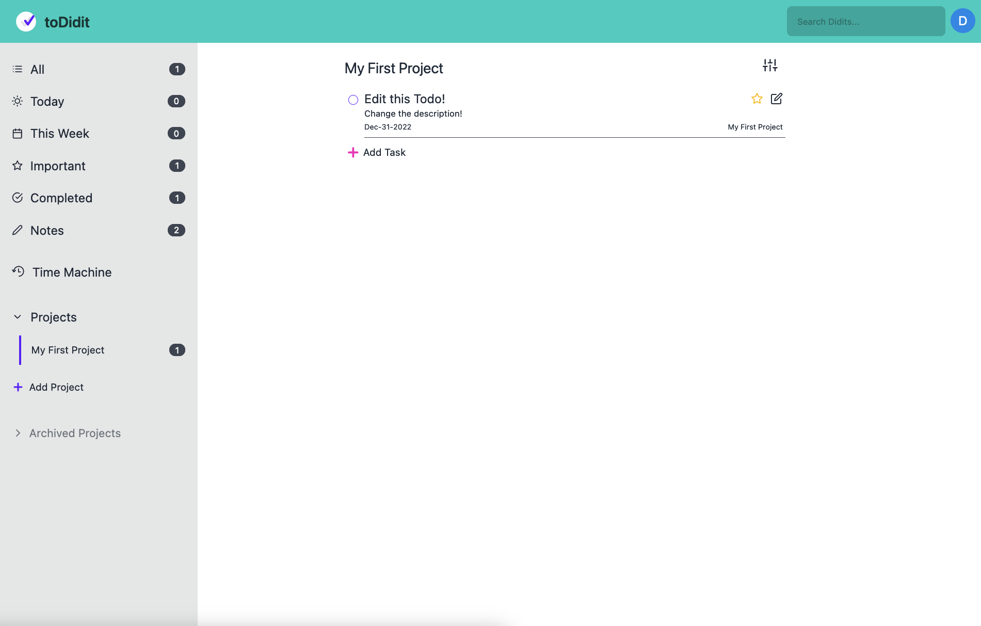
Task: Click the task's My First Project tag
Action: click(755, 127)
